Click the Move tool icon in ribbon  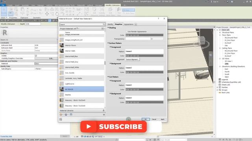(x=47, y=14)
